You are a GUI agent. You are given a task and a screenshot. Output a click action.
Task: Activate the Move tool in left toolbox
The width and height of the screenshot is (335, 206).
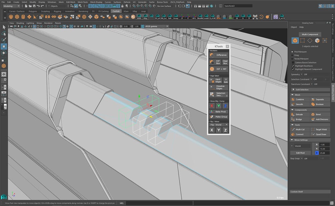(4, 46)
